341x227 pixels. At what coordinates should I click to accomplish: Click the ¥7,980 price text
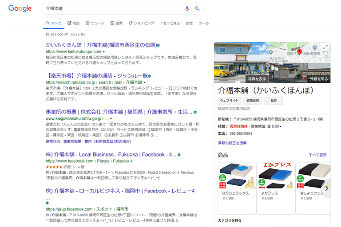228,198
